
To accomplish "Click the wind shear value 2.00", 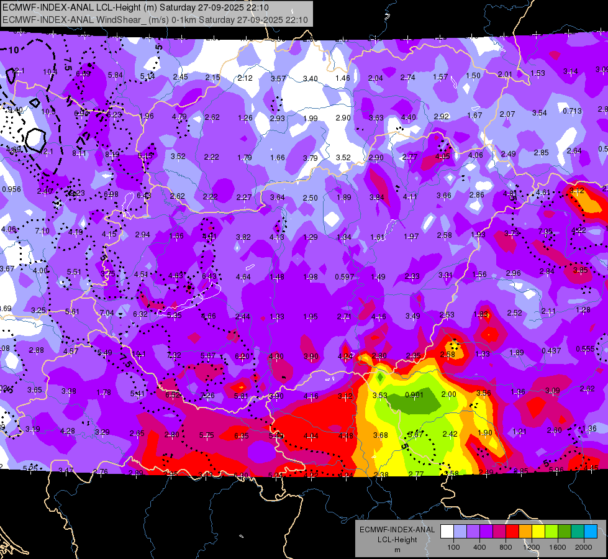I will pos(448,394).
